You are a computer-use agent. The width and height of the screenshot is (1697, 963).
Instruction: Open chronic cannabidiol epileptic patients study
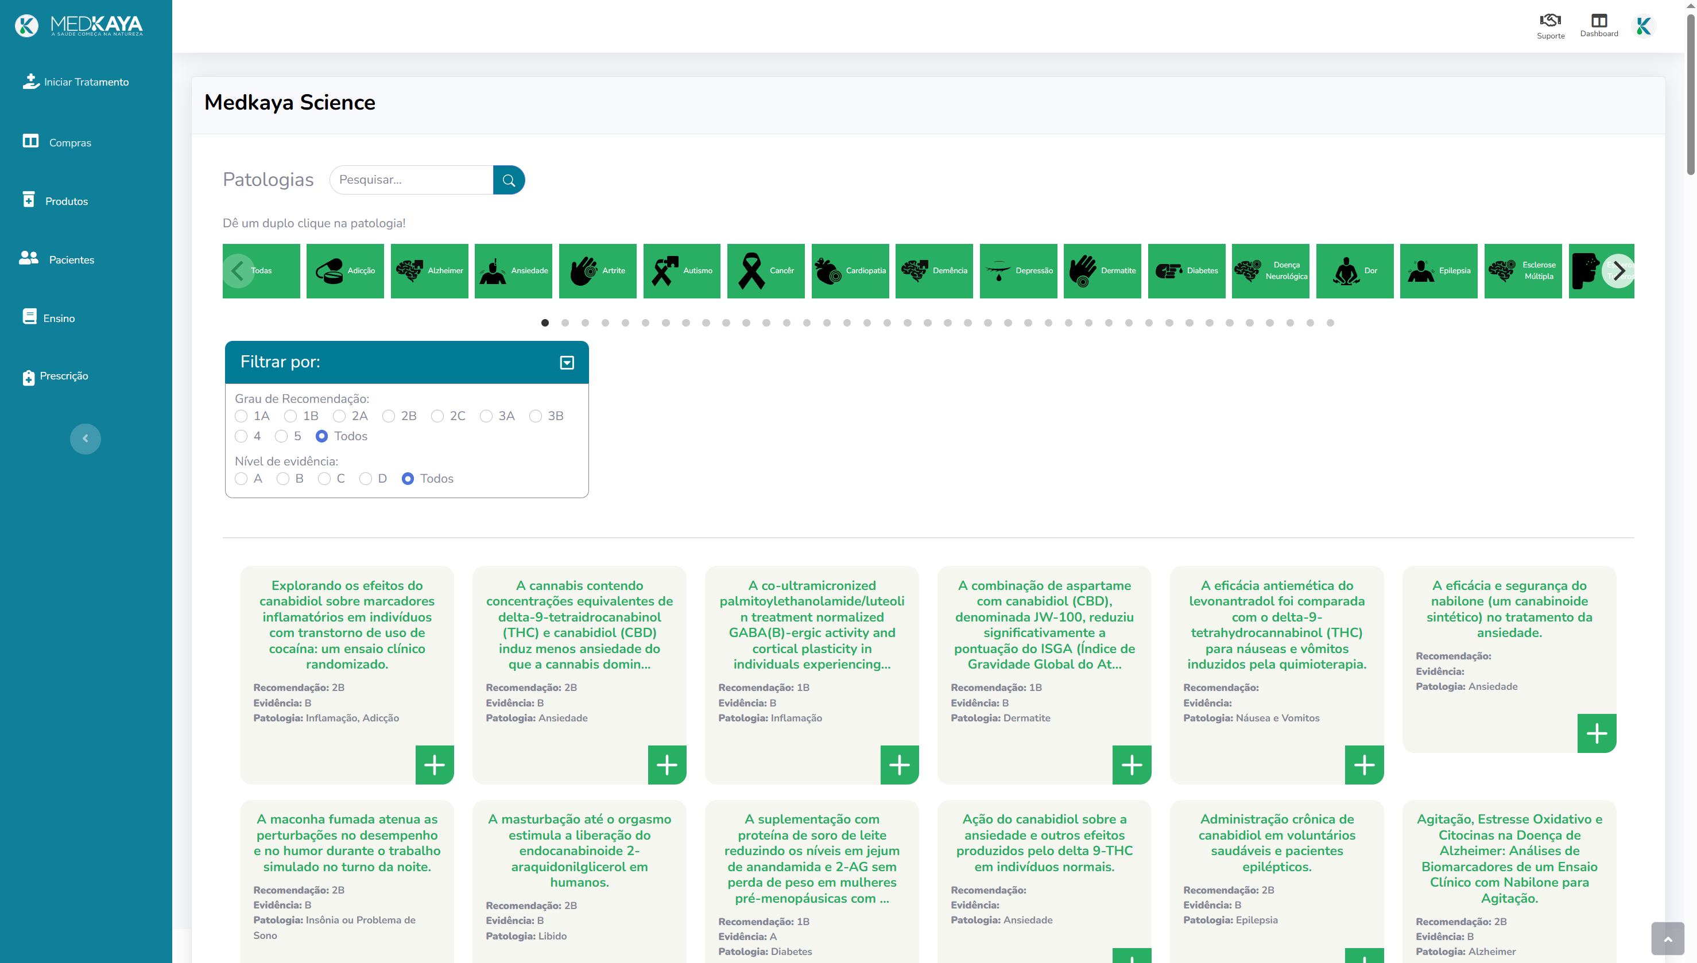point(1277,843)
